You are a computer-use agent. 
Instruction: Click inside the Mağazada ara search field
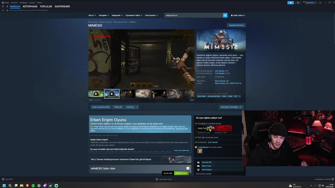[x=194, y=15]
